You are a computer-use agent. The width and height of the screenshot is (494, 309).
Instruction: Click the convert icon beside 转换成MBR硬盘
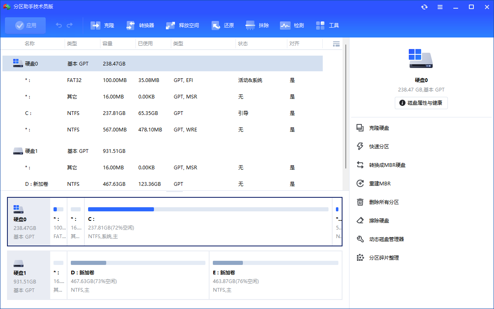(x=360, y=165)
